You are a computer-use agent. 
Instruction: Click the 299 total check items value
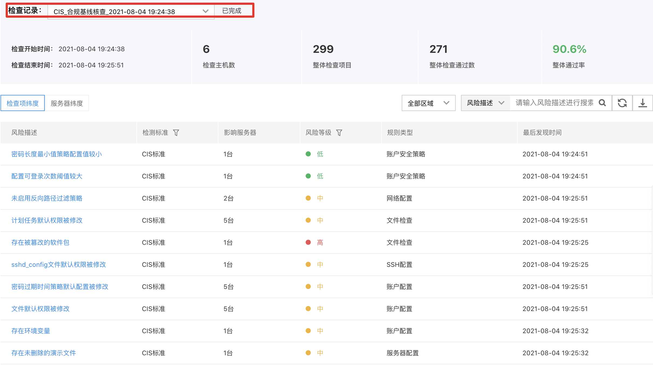point(323,49)
